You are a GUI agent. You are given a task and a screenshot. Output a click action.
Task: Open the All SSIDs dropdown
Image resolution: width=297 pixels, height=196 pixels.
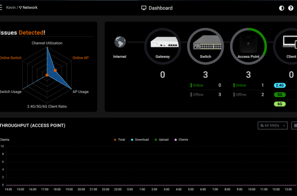coord(273,125)
